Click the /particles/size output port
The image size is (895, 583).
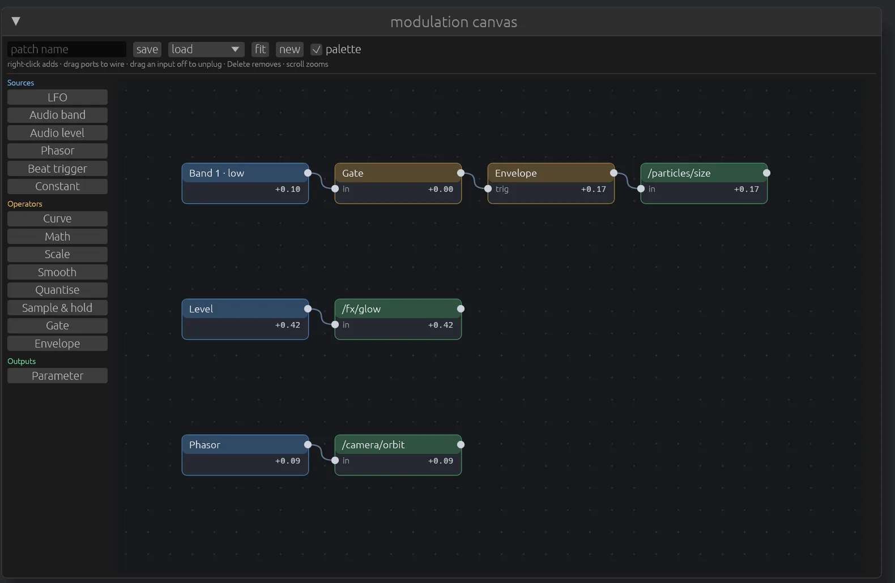point(766,173)
